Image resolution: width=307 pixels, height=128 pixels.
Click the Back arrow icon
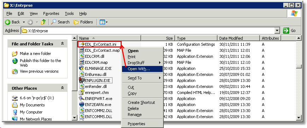click(x=8, y=22)
